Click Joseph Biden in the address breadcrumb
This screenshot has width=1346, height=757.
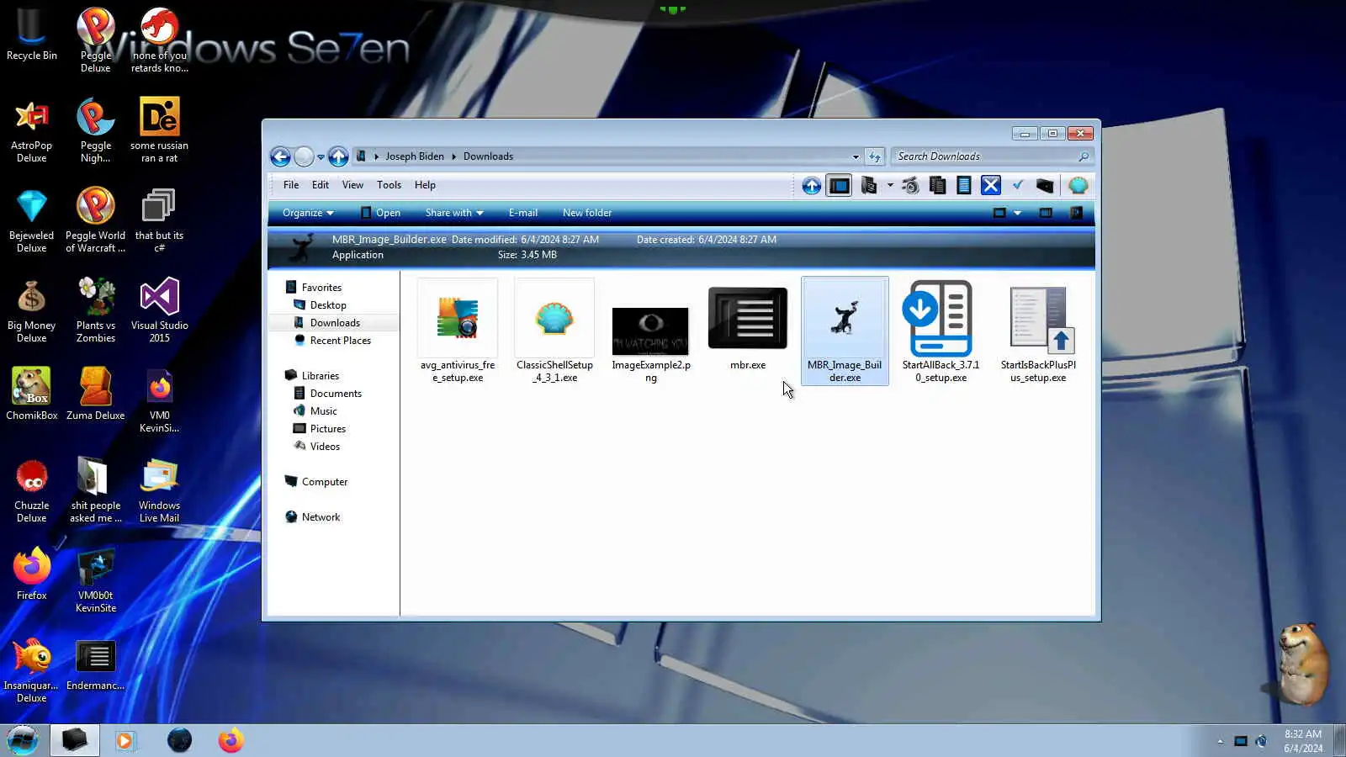pyautogui.click(x=415, y=156)
